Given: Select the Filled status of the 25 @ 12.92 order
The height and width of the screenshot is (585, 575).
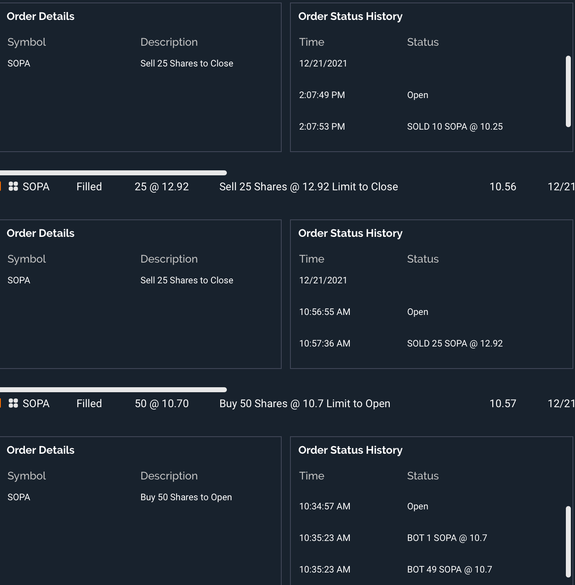Looking at the screenshot, I should coord(89,187).
